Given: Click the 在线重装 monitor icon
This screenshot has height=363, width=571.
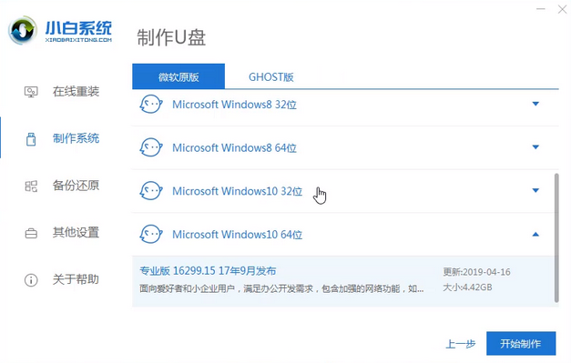Looking at the screenshot, I should tap(31, 92).
